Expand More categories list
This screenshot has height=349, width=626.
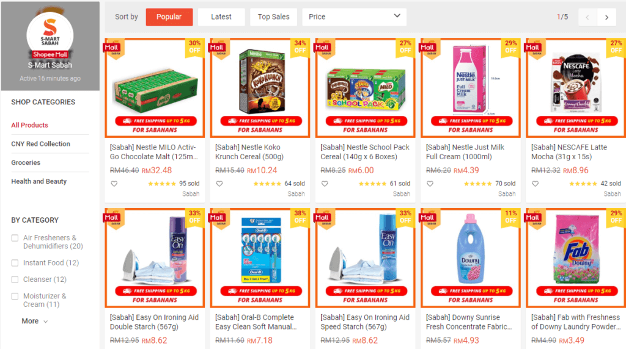point(35,321)
